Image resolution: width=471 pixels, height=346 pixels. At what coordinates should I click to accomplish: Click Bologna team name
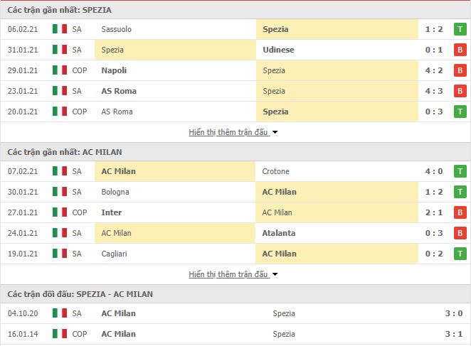(115, 192)
